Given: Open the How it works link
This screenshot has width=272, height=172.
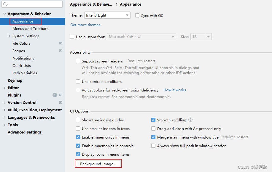Looking at the screenshot, I should pyautogui.click(x=175, y=90).
